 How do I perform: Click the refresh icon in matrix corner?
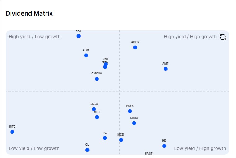[223, 37]
